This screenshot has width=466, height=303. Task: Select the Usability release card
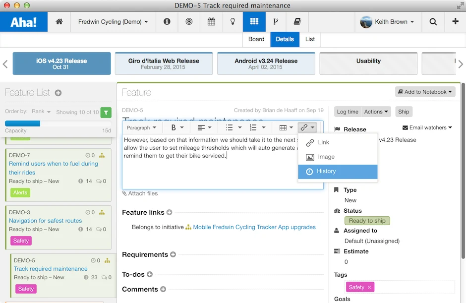[x=368, y=63]
